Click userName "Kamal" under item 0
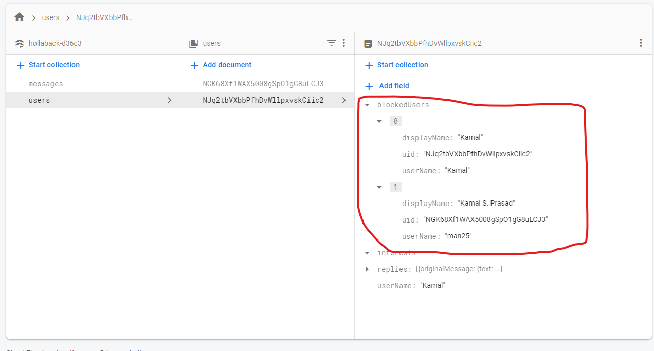 pos(458,170)
